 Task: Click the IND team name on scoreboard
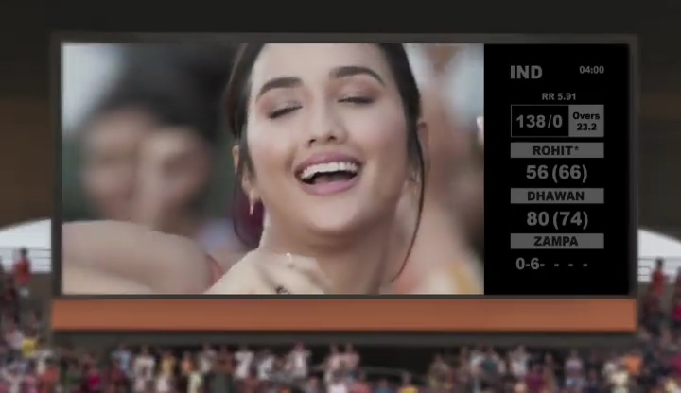pyautogui.click(x=526, y=73)
